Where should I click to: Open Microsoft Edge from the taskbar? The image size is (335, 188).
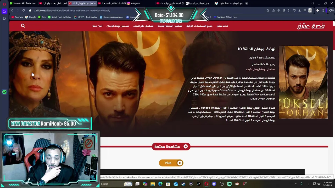point(160,184)
